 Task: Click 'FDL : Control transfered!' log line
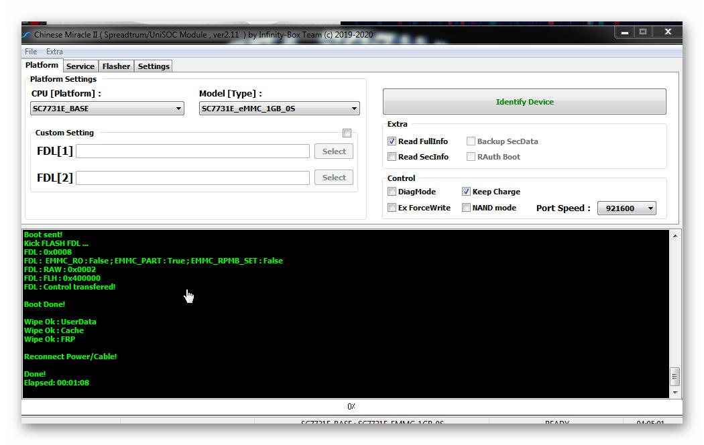pyautogui.click(x=70, y=287)
